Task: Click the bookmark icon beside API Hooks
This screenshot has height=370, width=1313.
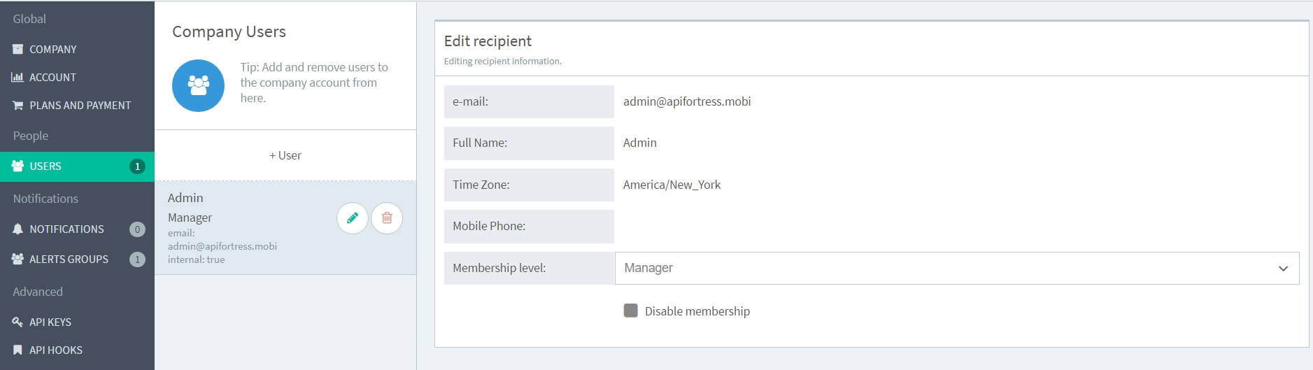Action: pos(17,350)
